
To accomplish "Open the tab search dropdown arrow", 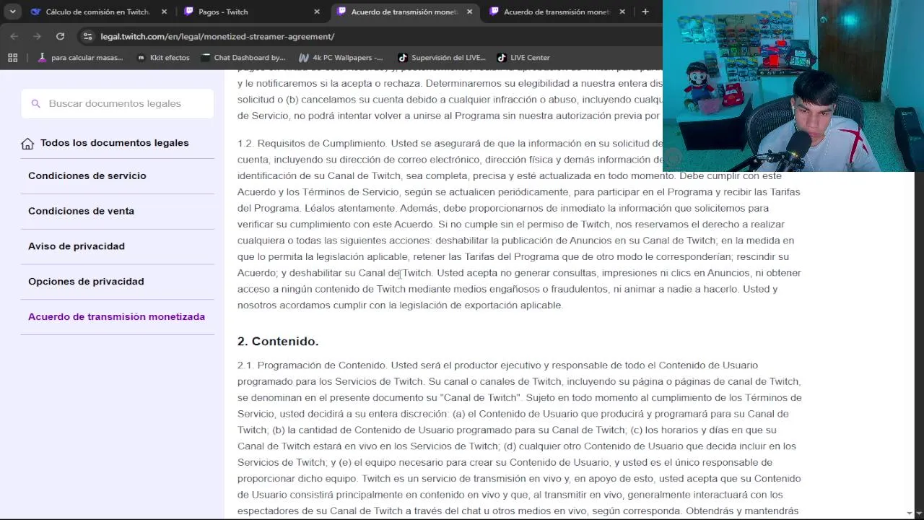I will 12,12.
